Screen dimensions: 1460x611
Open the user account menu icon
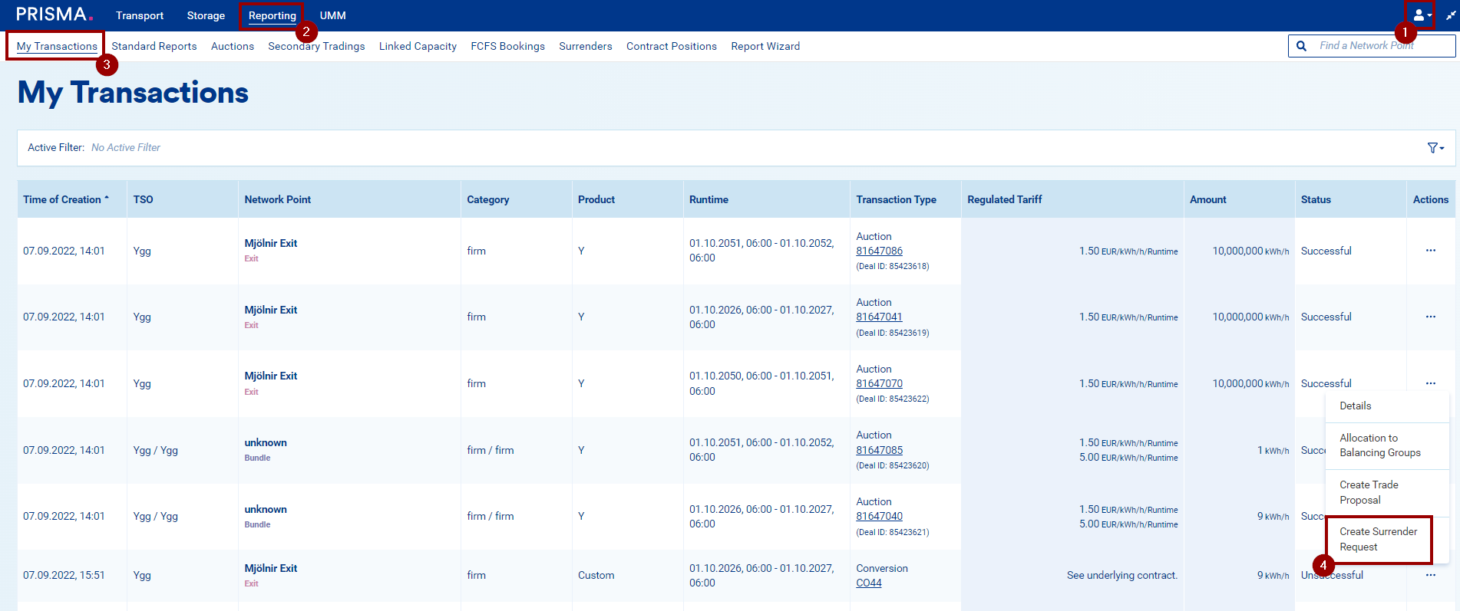click(x=1421, y=15)
